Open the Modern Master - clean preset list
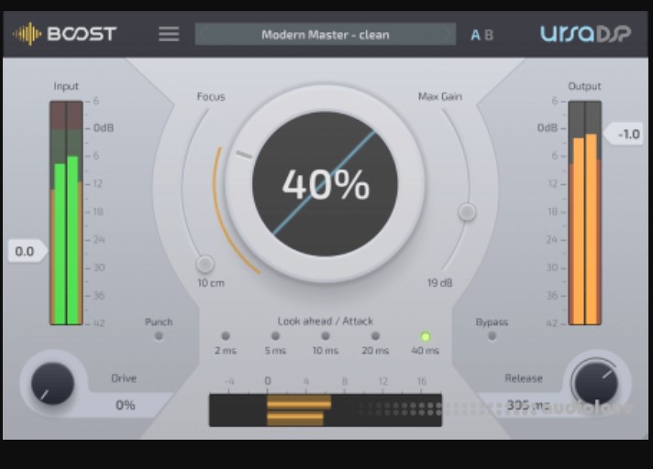Viewport: 653px width, 469px height. pos(326,35)
